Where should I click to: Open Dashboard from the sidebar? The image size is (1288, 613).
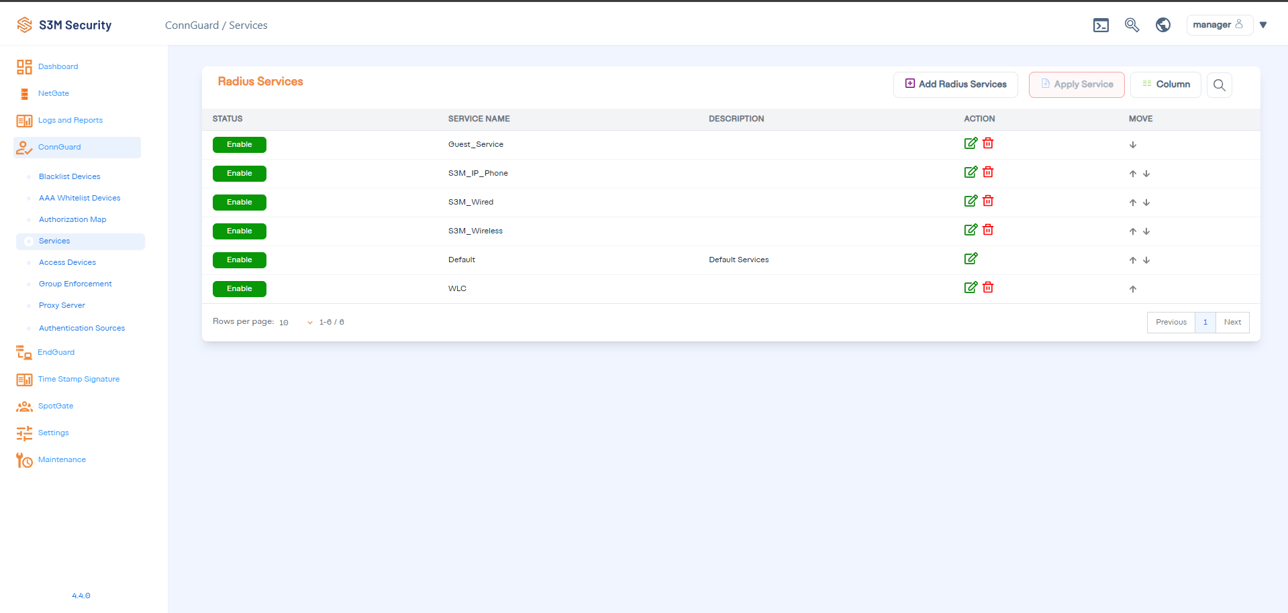click(58, 66)
